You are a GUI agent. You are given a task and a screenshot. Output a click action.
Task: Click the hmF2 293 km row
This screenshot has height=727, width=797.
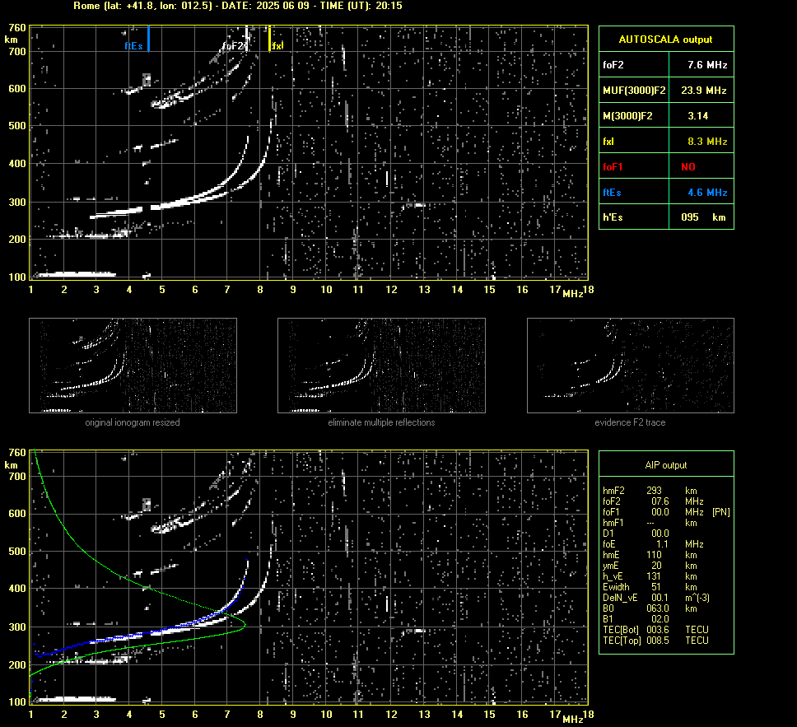[650, 491]
